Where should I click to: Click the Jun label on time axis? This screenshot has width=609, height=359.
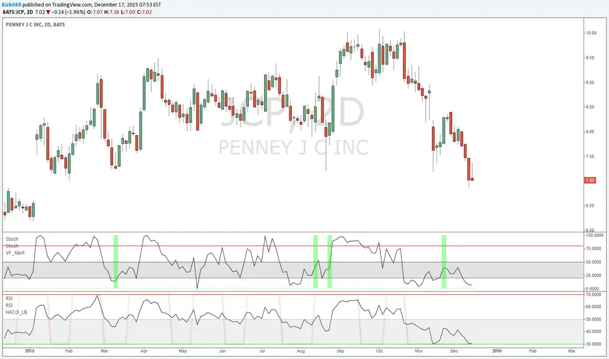point(223,351)
